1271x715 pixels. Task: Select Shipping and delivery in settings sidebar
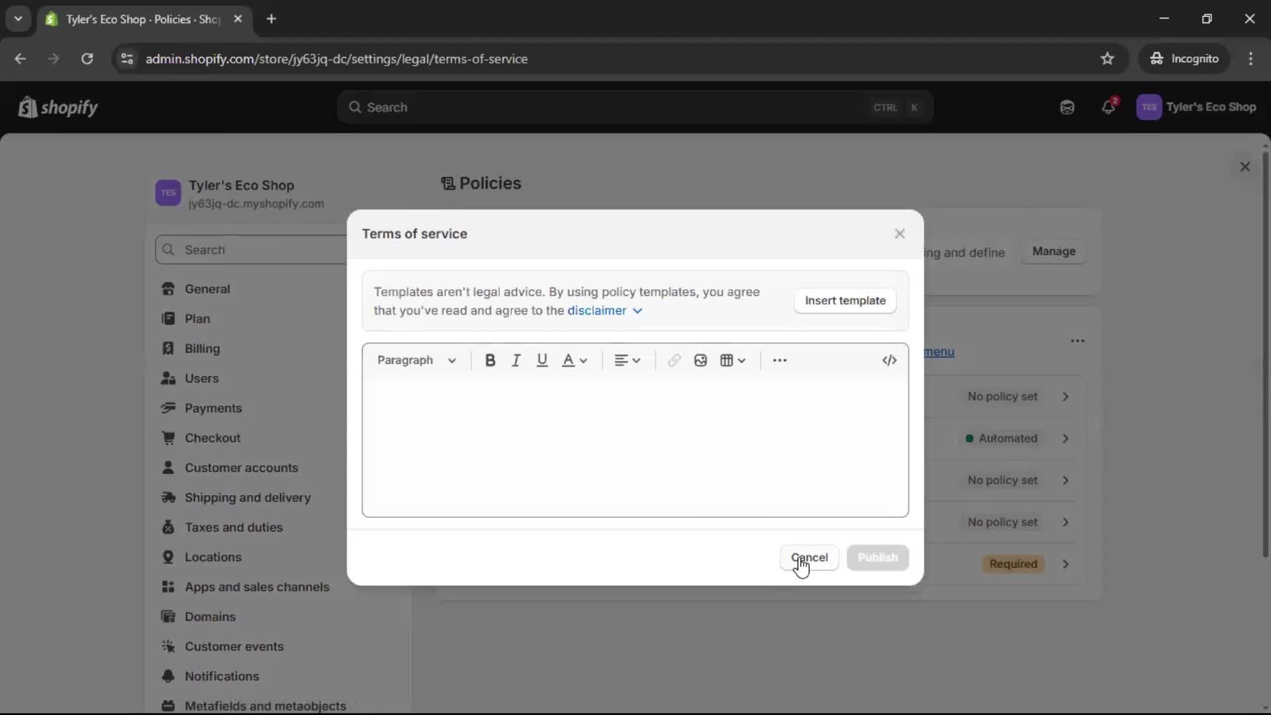(x=248, y=498)
